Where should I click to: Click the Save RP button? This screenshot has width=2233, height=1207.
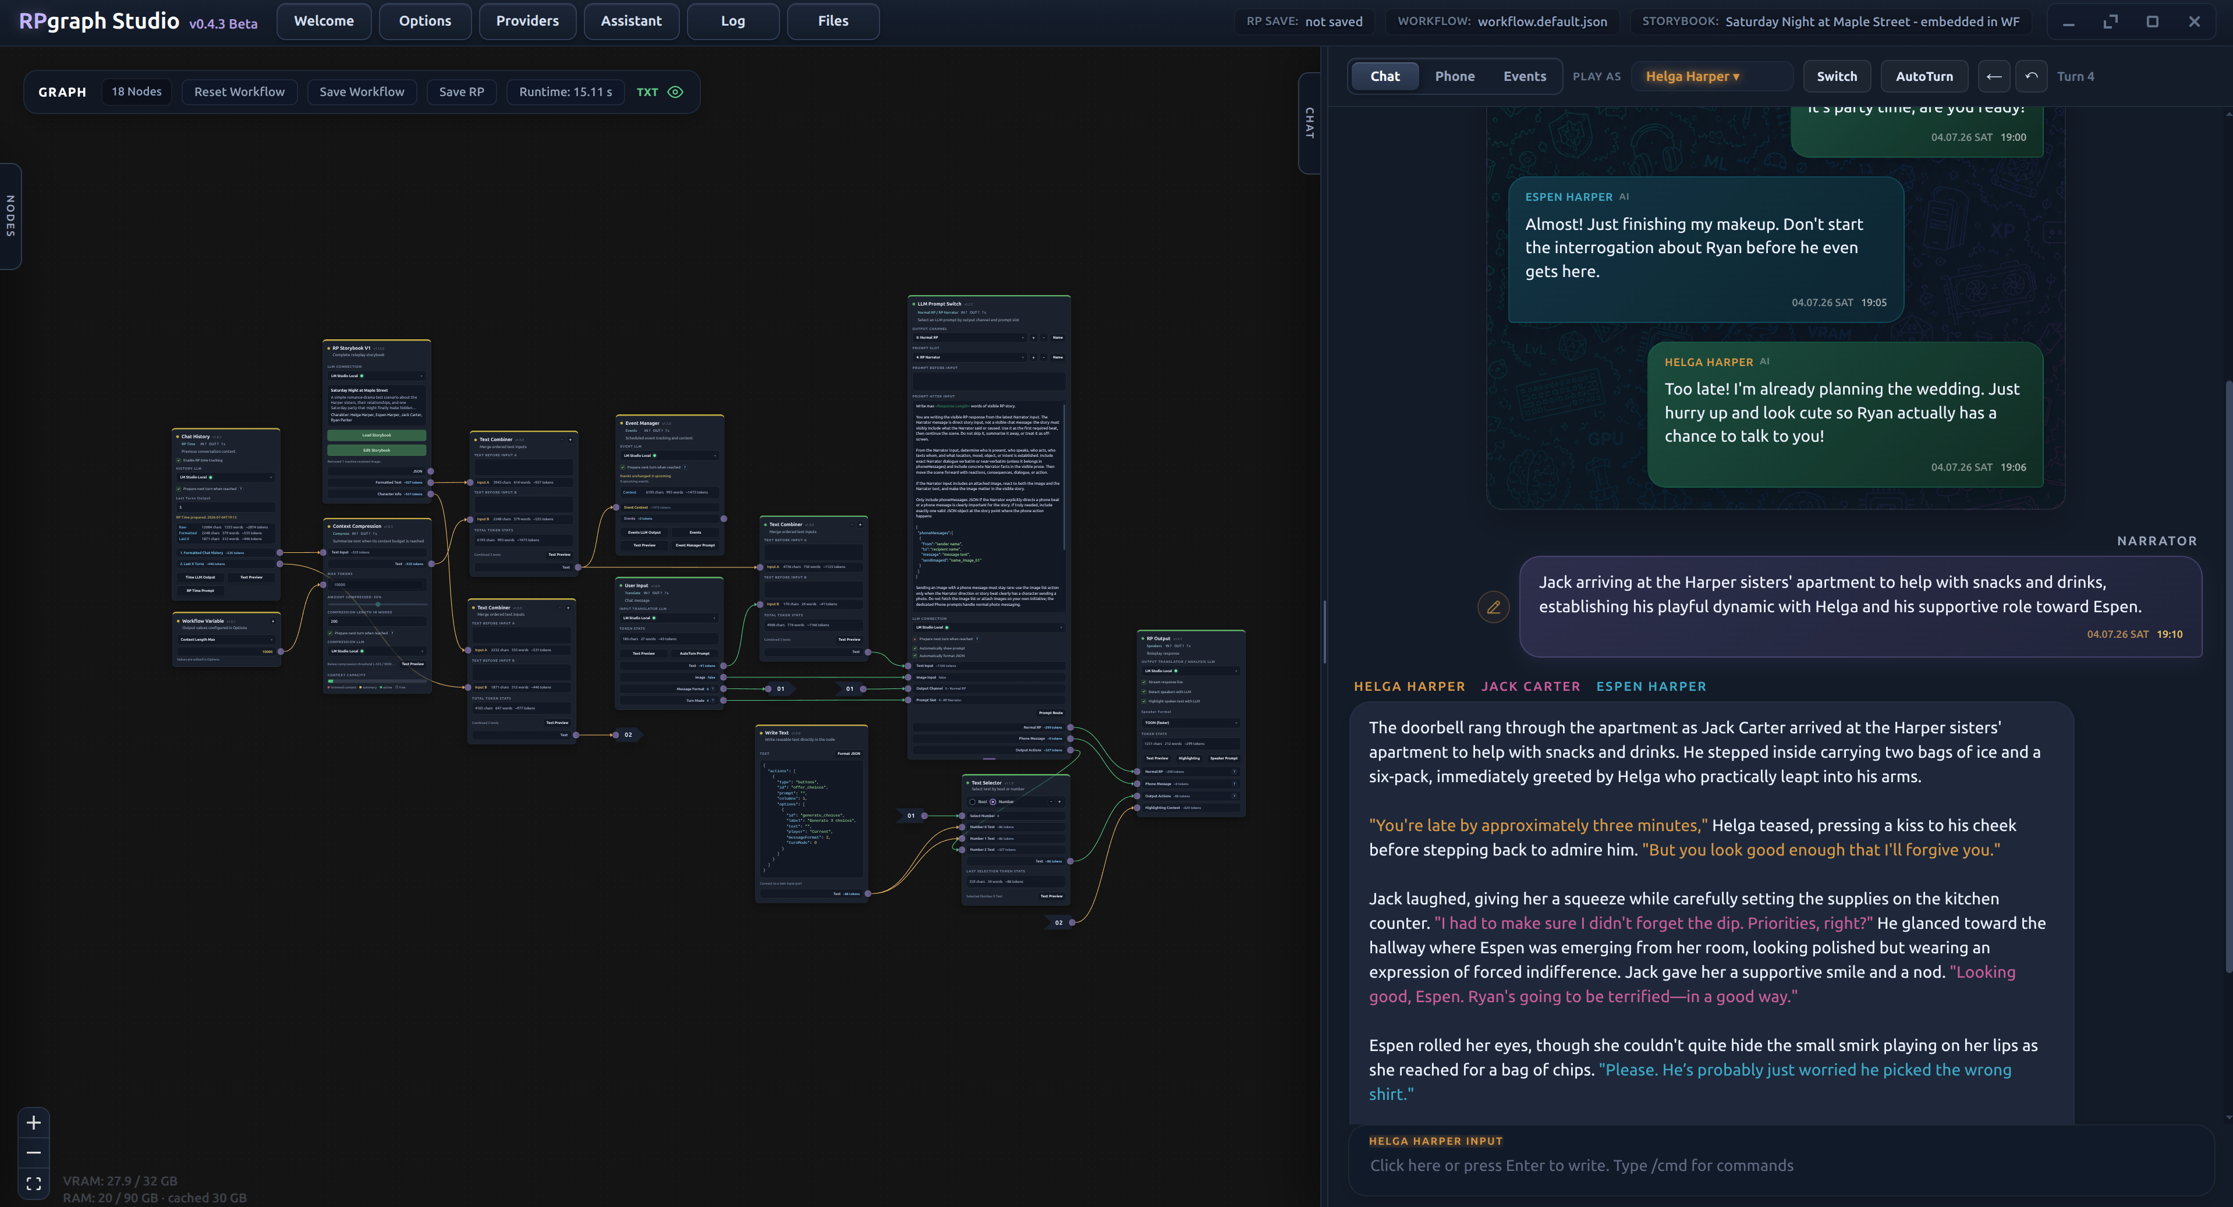(461, 92)
